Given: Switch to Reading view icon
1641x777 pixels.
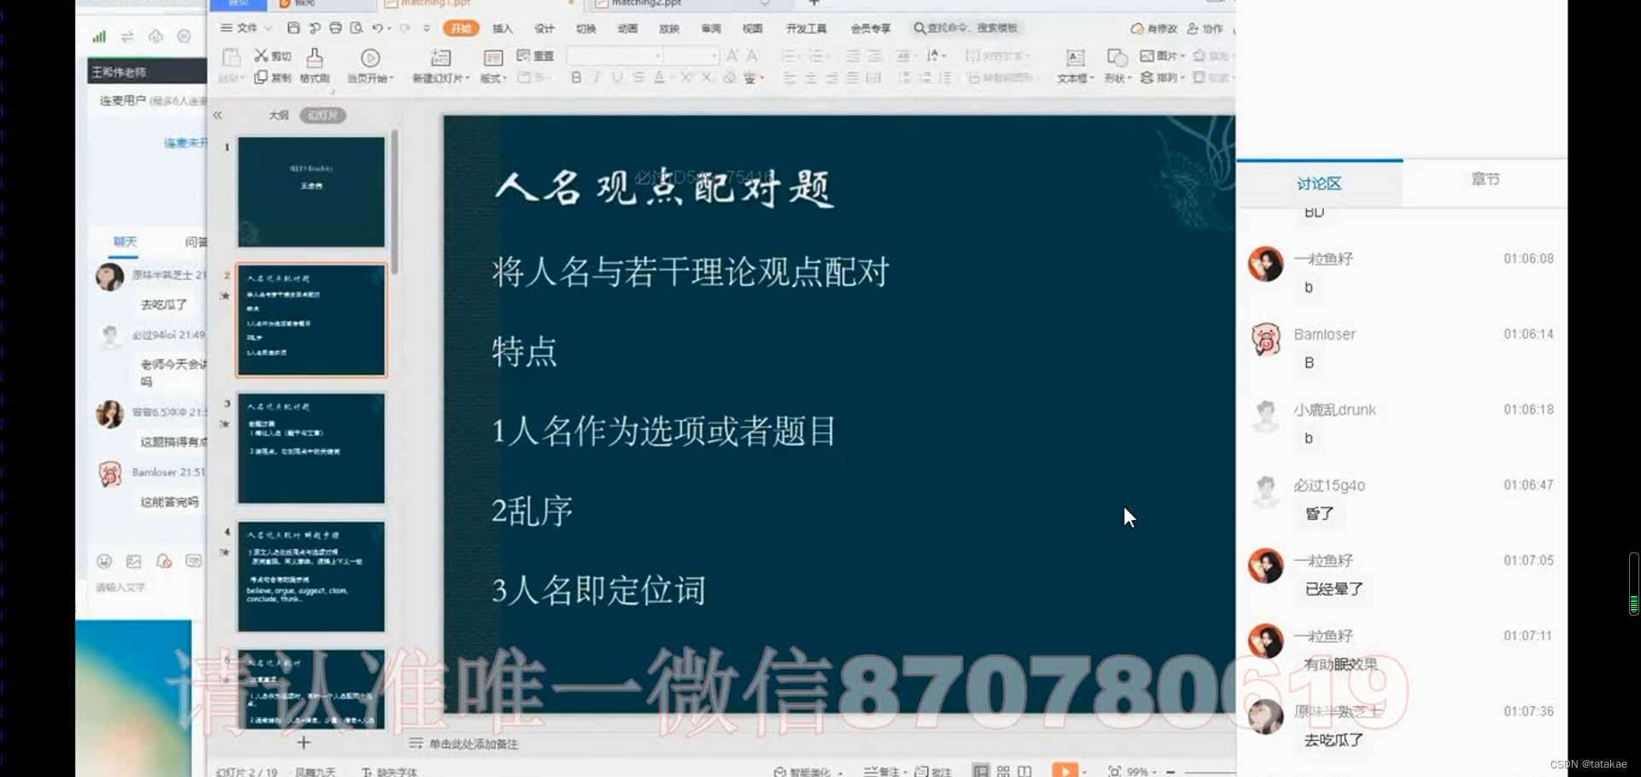Looking at the screenshot, I should click(1025, 771).
